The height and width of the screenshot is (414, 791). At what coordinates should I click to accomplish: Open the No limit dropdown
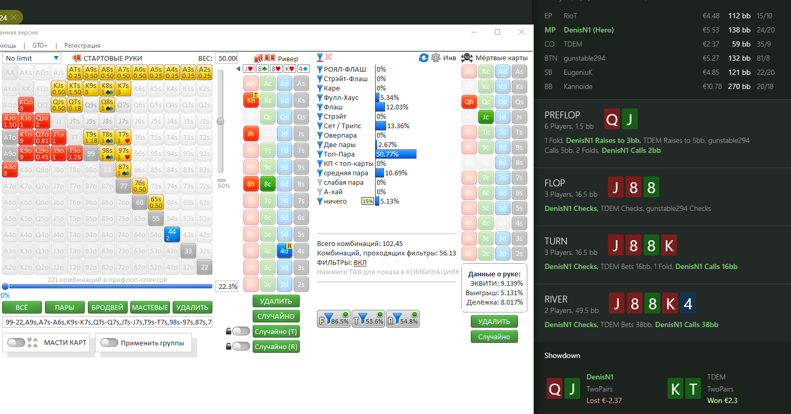tap(32, 58)
